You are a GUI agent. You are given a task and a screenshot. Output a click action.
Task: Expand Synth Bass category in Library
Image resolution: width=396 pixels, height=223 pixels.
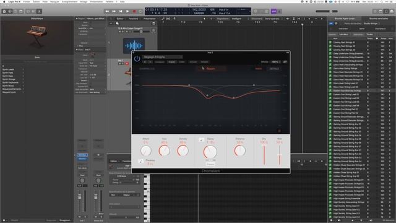click(x=12, y=76)
